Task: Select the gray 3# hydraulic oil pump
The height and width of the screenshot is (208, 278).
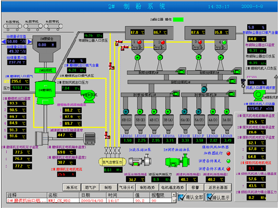Action: pyautogui.click(x=140, y=161)
